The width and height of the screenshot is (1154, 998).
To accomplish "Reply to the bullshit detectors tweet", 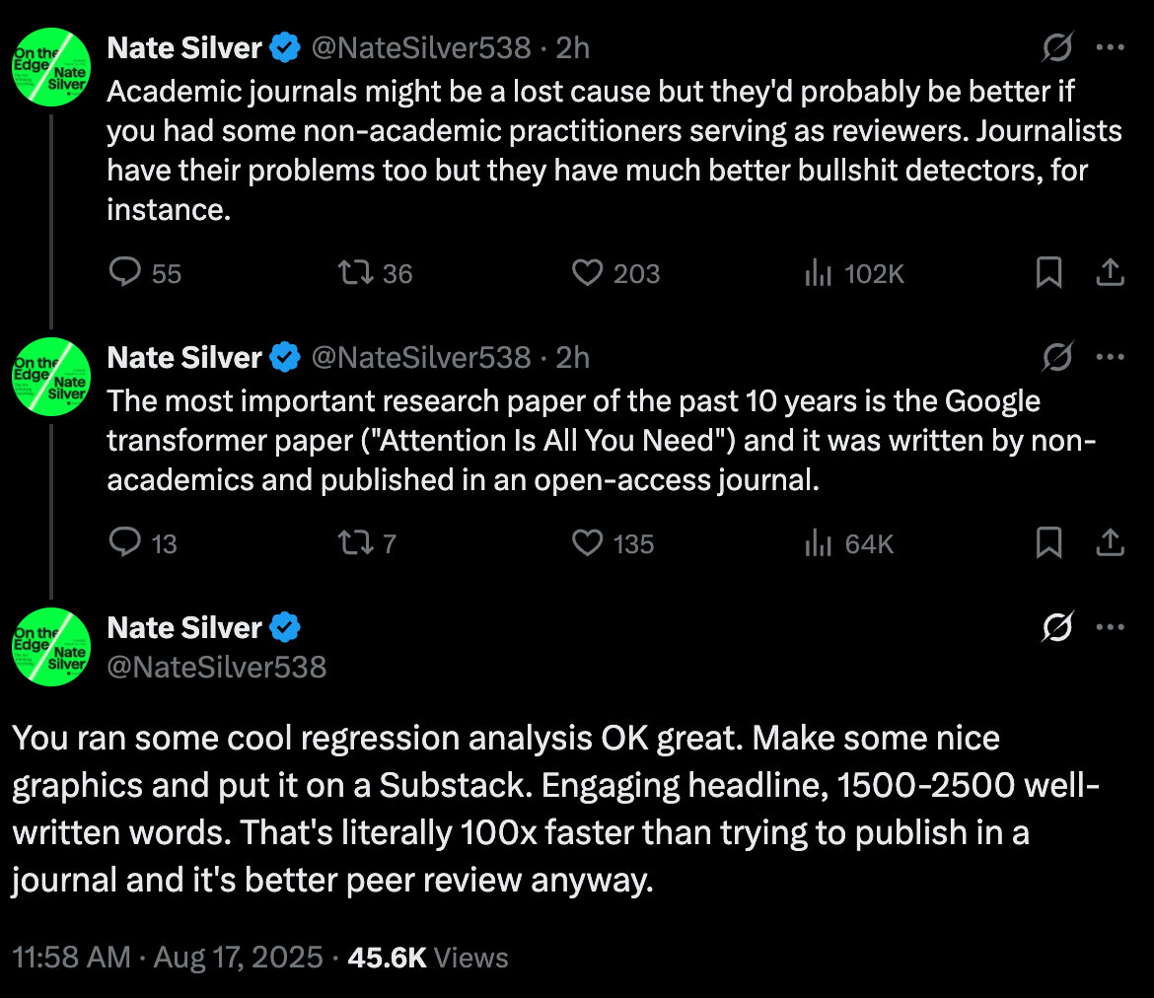I will (125, 272).
